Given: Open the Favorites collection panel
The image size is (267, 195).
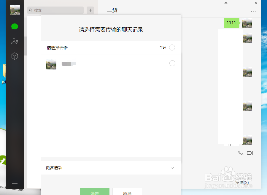Looking at the screenshot, I should click(15, 56).
